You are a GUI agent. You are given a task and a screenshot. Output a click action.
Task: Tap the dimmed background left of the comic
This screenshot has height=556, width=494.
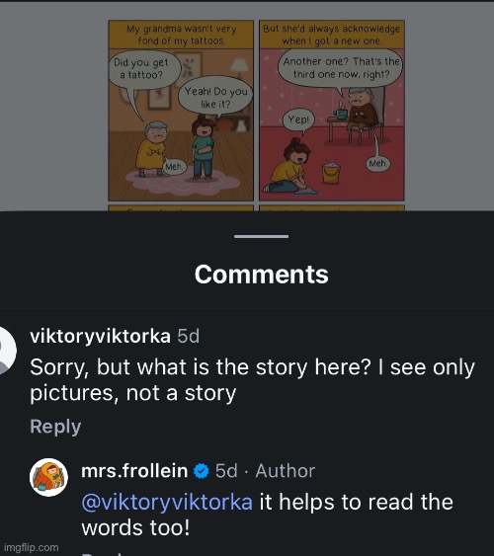tap(53, 107)
